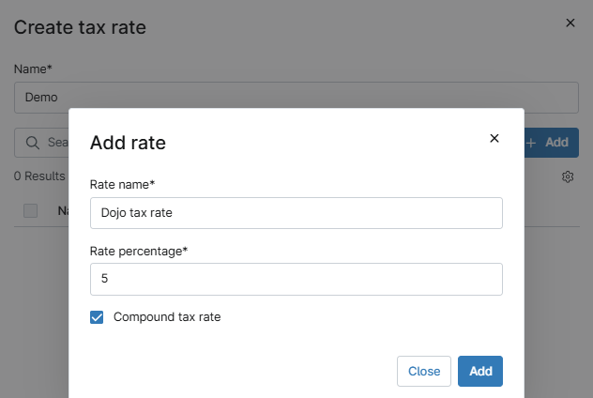Close the Create tax rate panel
593x398 pixels.
click(x=570, y=23)
